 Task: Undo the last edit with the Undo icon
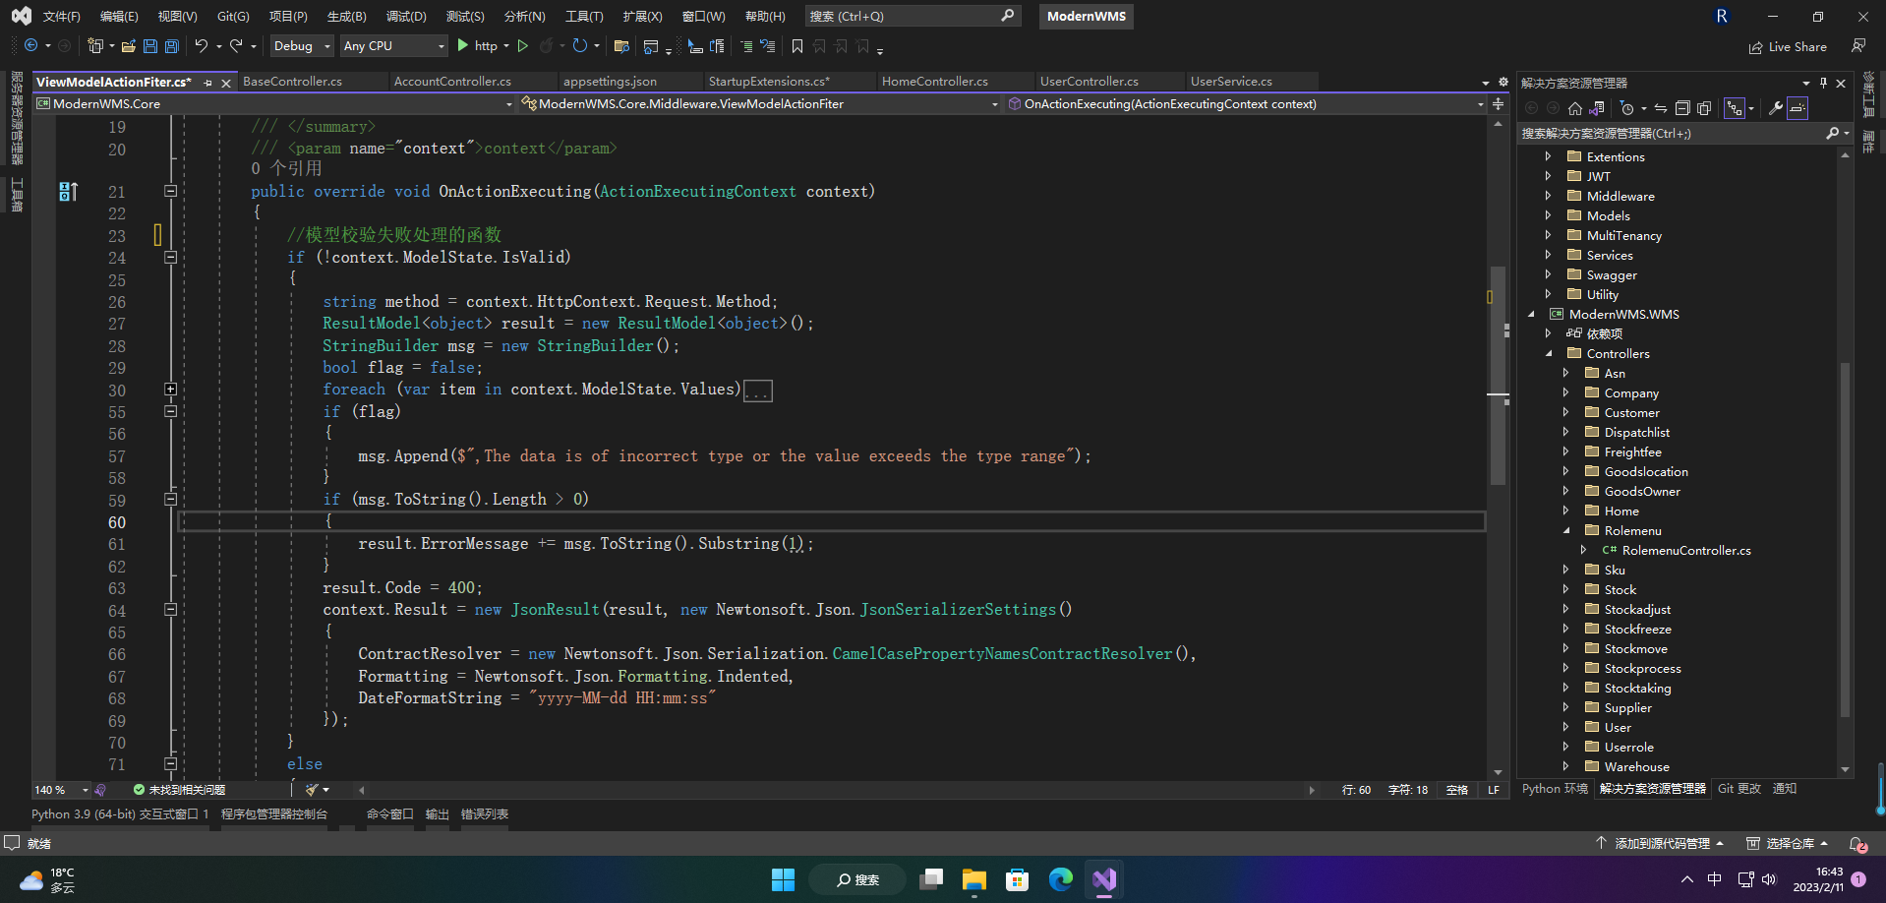click(x=202, y=46)
